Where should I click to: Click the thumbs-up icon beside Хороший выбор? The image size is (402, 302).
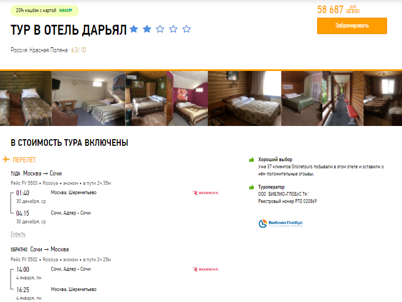[x=251, y=160]
